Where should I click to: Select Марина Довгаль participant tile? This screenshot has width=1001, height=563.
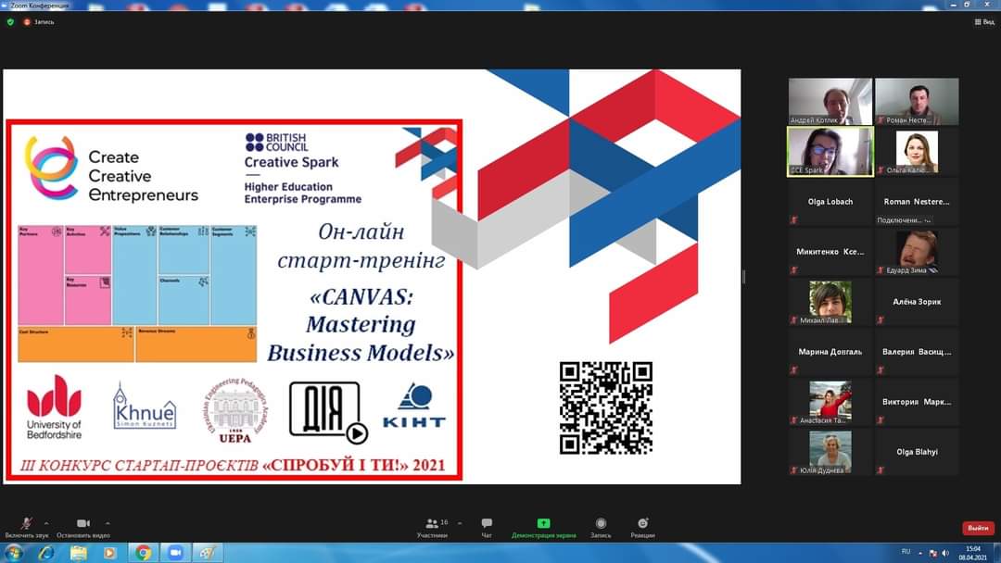[x=830, y=352]
